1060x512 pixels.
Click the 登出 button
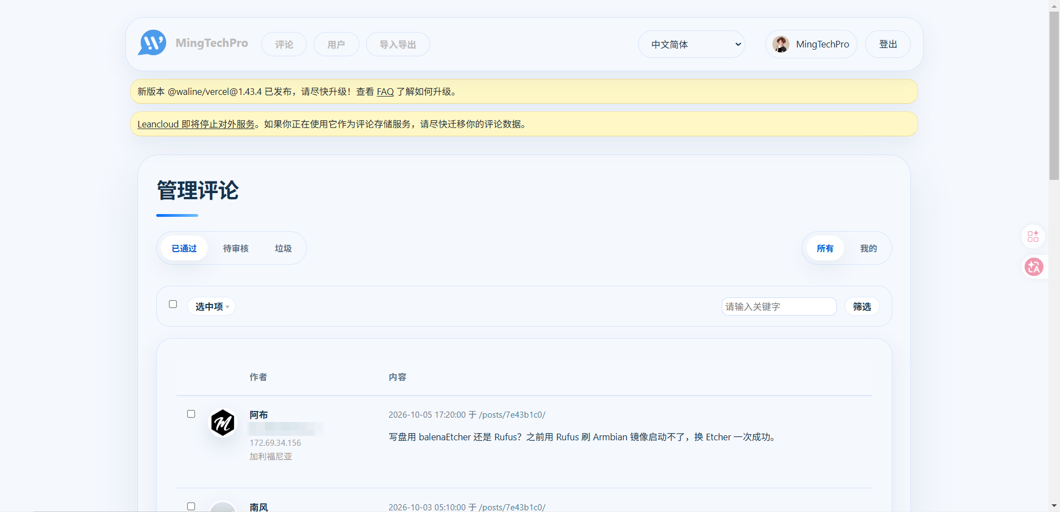point(888,44)
